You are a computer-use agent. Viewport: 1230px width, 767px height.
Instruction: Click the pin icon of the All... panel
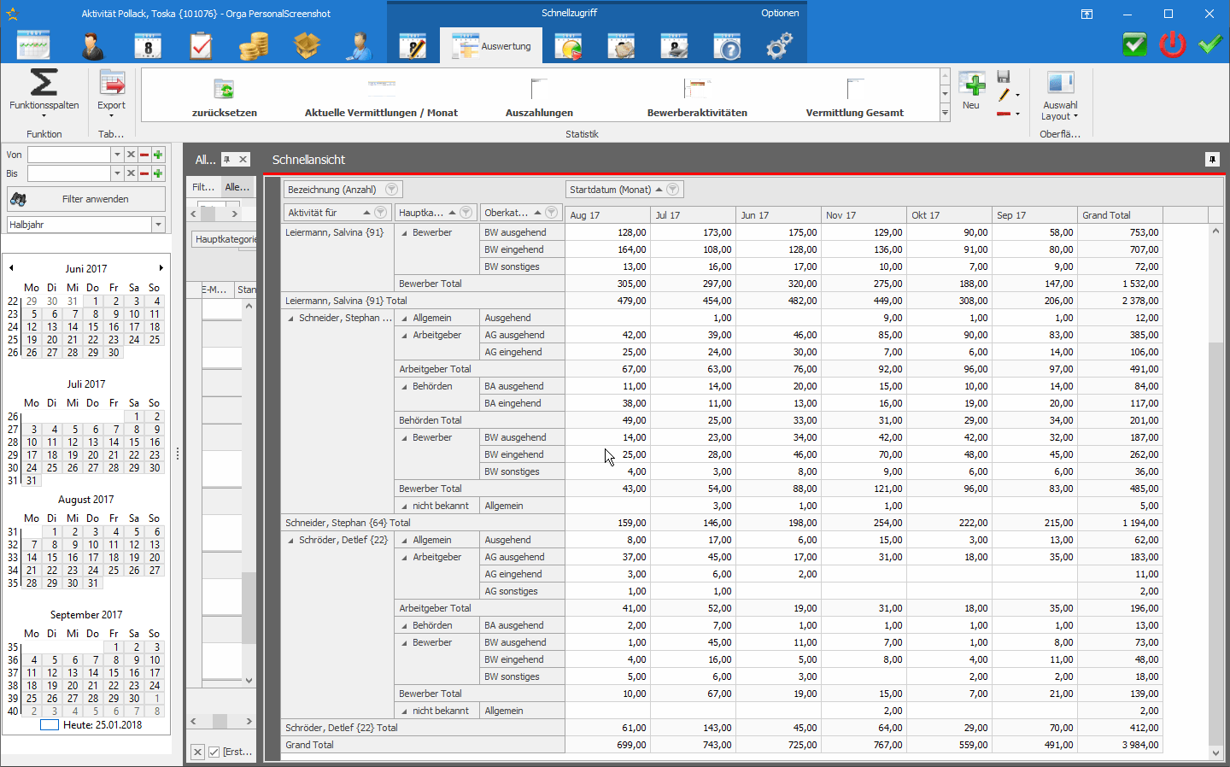click(227, 159)
